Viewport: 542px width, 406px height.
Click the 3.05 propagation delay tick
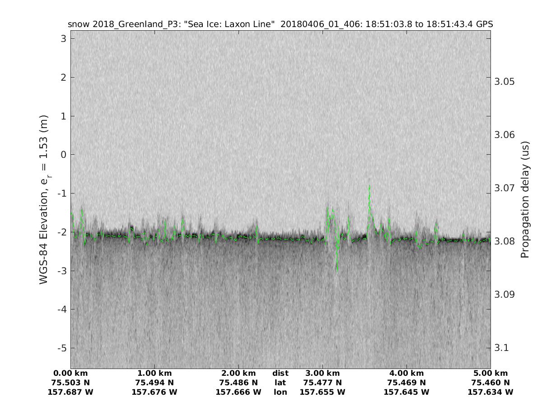click(505, 82)
